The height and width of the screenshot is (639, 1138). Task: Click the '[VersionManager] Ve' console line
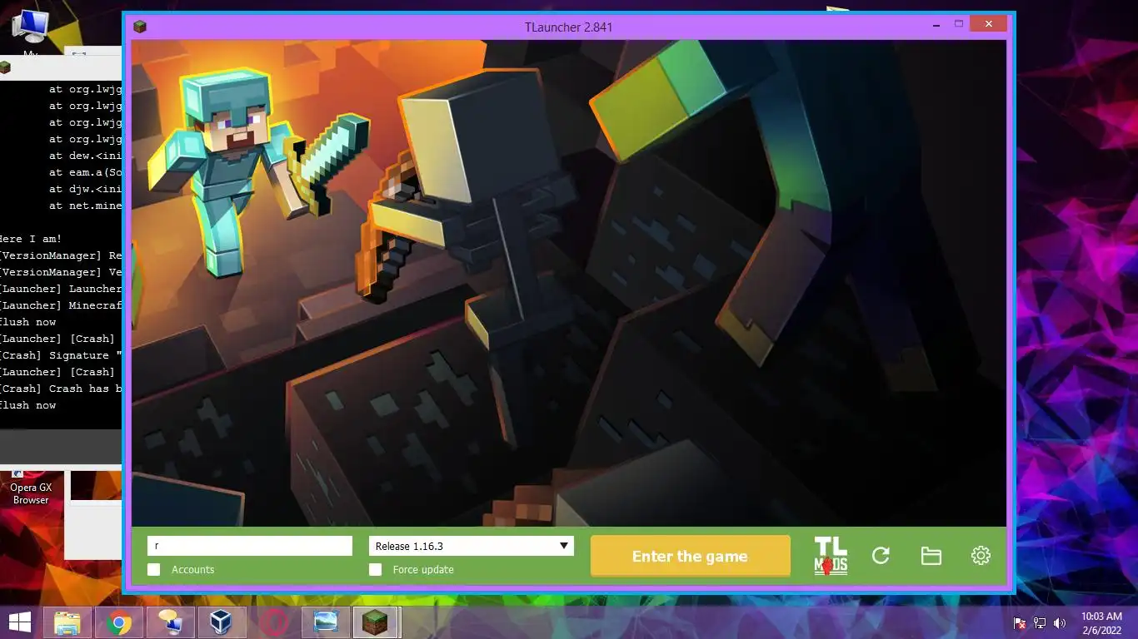pyautogui.click(x=61, y=272)
